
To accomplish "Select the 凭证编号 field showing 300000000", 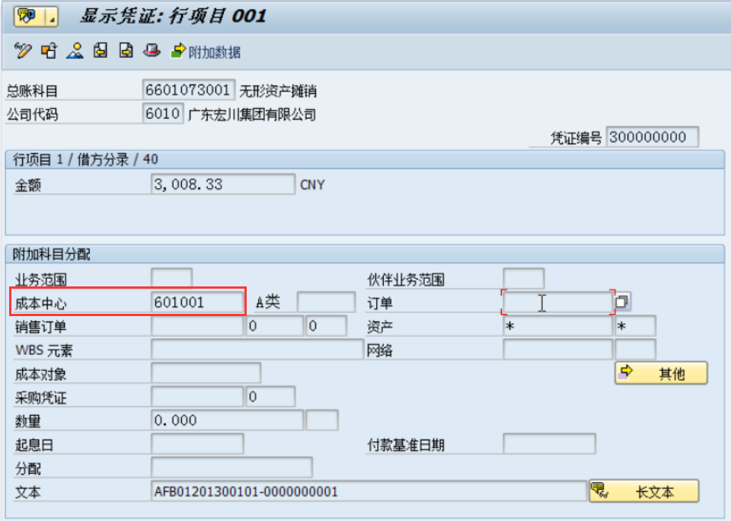I will [x=651, y=137].
